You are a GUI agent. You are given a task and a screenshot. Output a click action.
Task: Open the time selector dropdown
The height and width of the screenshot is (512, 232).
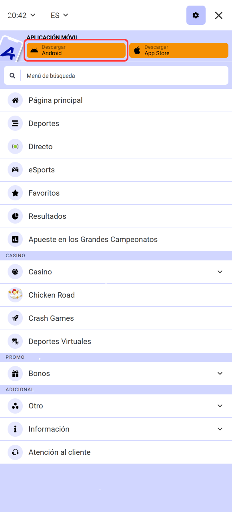tap(21, 15)
